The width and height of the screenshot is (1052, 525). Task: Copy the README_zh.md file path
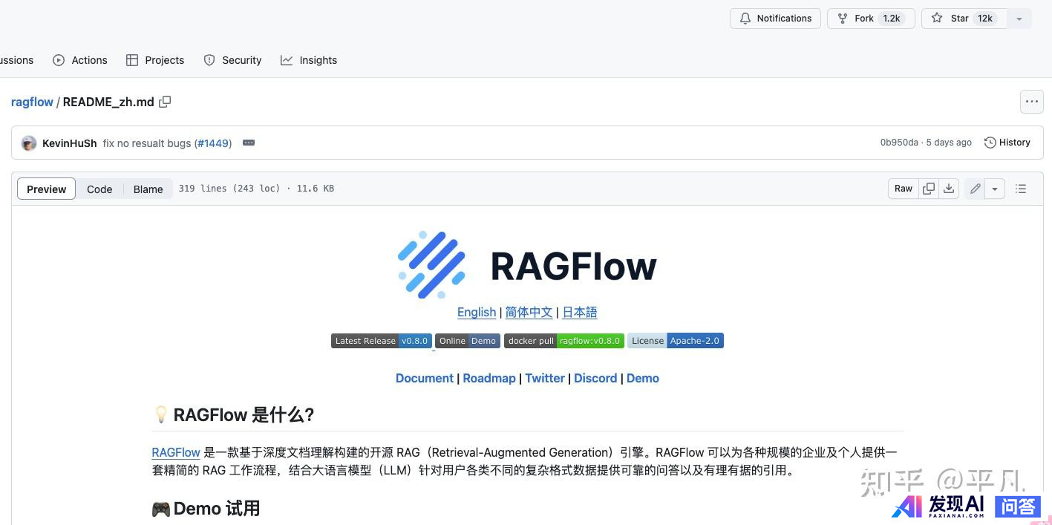(165, 102)
